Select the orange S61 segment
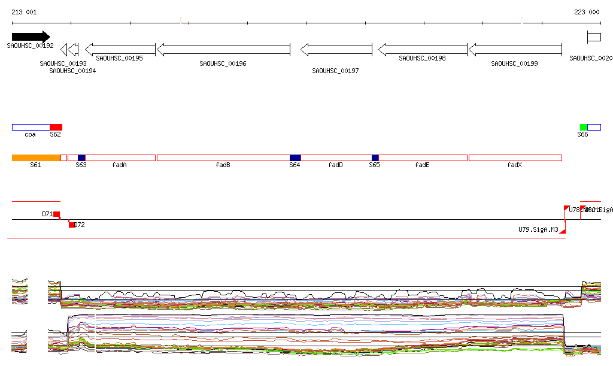Screen dimensions: 613x366 click(36, 158)
